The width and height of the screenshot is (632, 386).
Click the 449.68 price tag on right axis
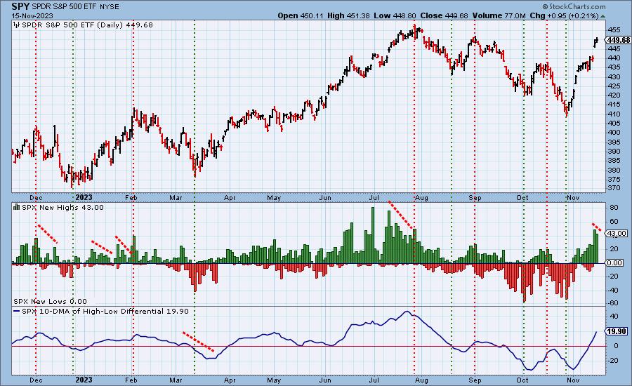point(618,40)
